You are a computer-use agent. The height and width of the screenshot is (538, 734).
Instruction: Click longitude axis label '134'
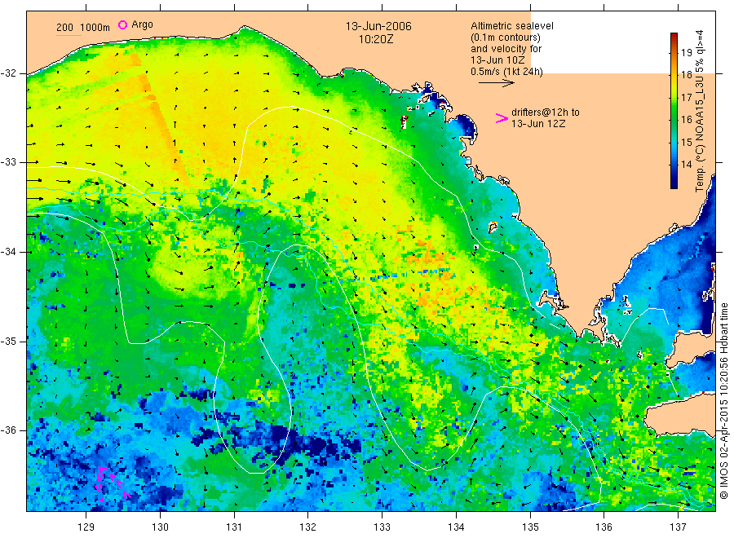pyautogui.click(x=456, y=527)
